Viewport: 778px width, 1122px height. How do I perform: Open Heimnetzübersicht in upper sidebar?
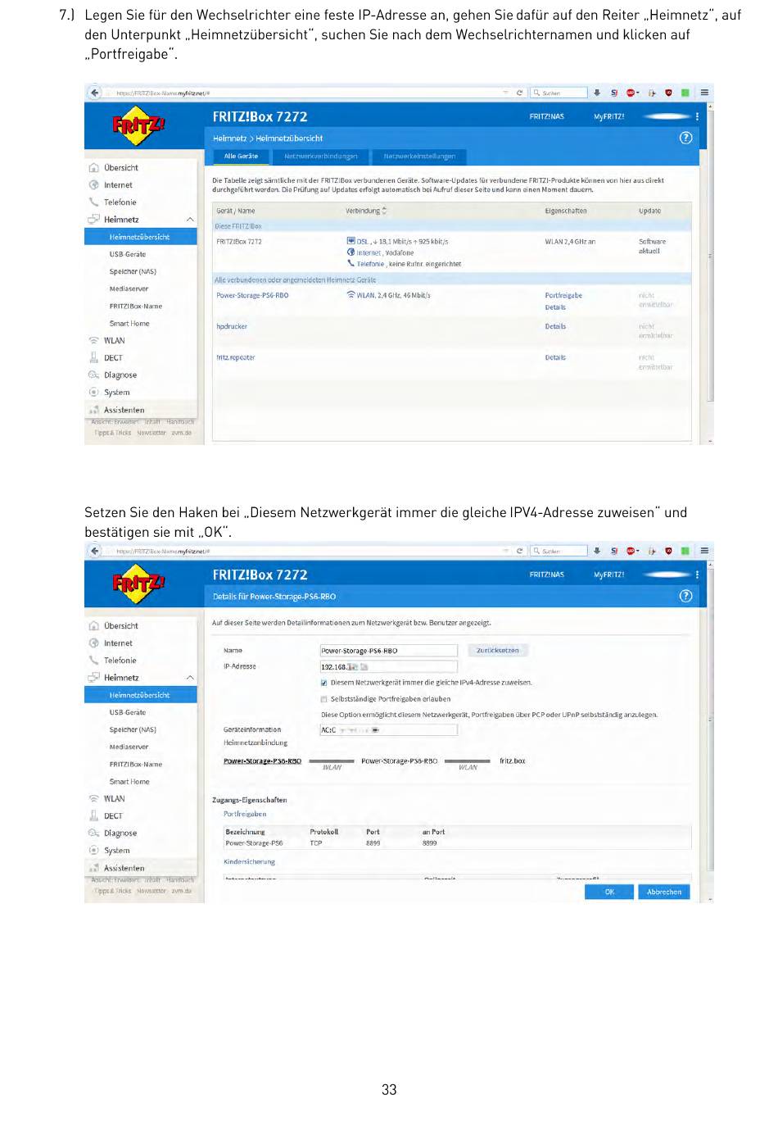141,237
